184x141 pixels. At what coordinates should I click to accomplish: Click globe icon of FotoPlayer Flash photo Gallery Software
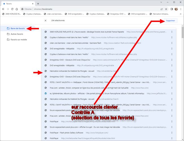46,133
